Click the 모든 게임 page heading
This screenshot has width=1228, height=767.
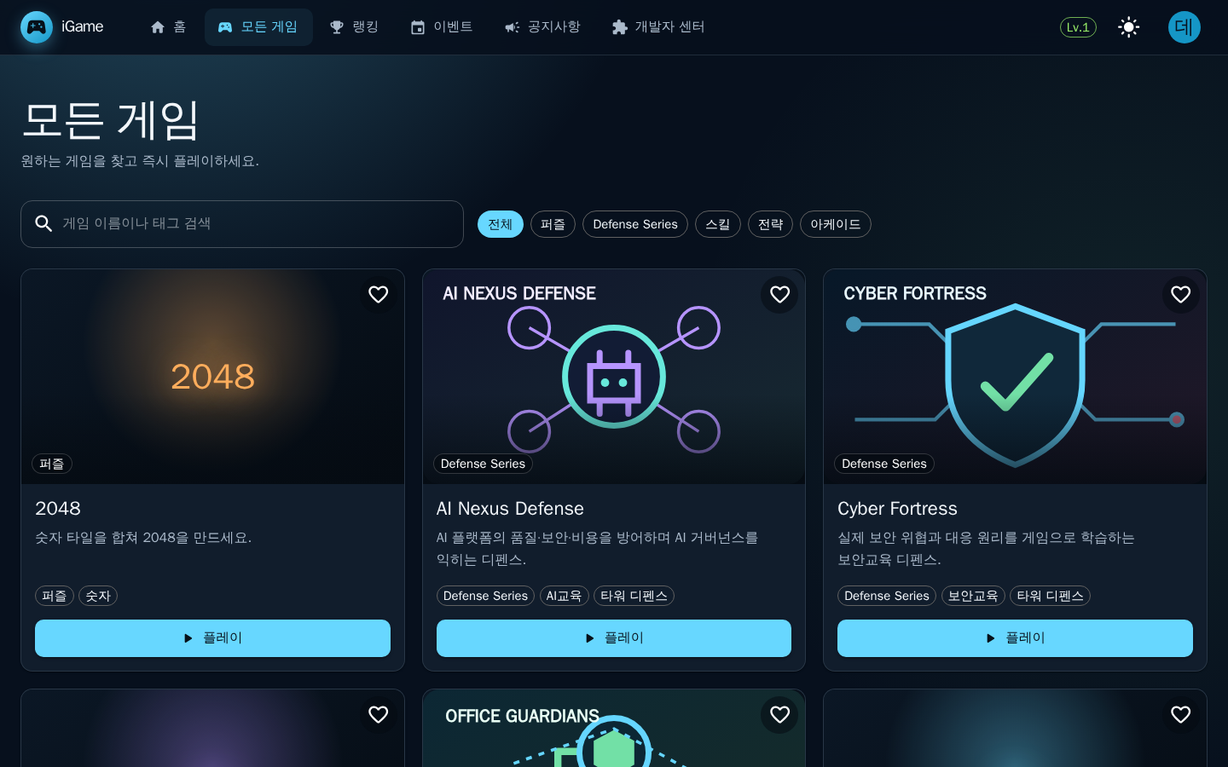tap(110, 119)
